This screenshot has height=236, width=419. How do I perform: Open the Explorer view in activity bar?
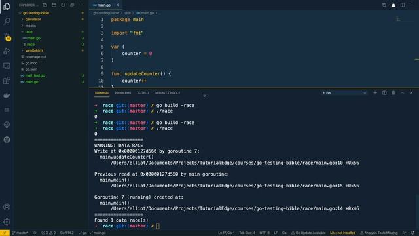point(7,7)
